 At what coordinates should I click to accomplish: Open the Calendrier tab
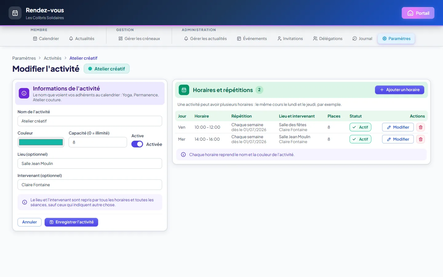46,38
